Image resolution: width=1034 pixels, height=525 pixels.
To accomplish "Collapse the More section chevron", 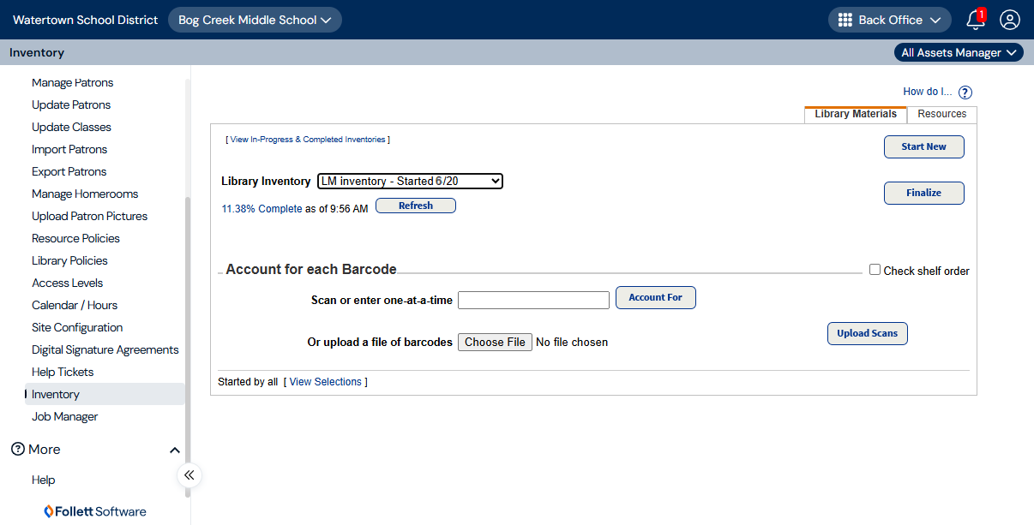I will pos(175,449).
